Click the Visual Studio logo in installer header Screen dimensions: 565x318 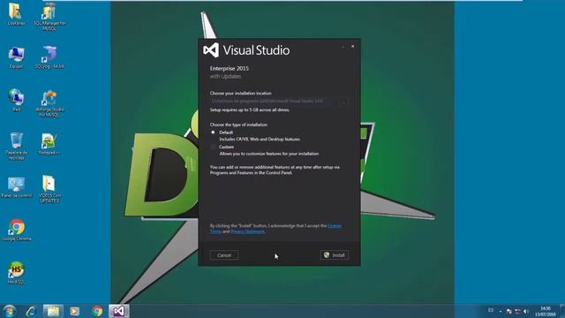point(211,50)
